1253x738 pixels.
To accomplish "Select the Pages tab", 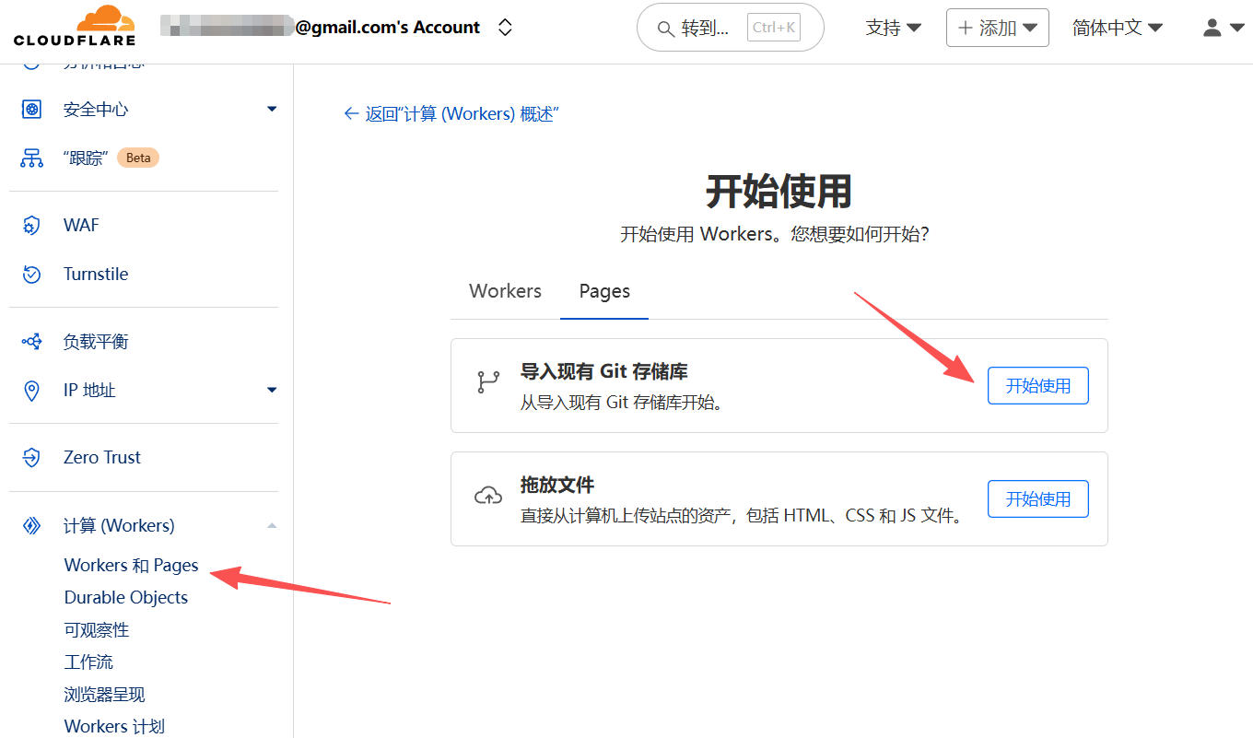I will (x=604, y=291).
